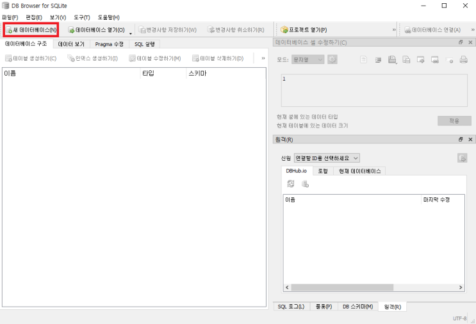Open the 파일(F) menu
476x324 pixels.
[10, 17]
